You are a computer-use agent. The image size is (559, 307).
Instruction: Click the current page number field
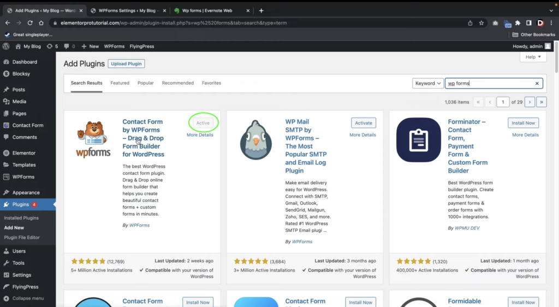(503, 102)
